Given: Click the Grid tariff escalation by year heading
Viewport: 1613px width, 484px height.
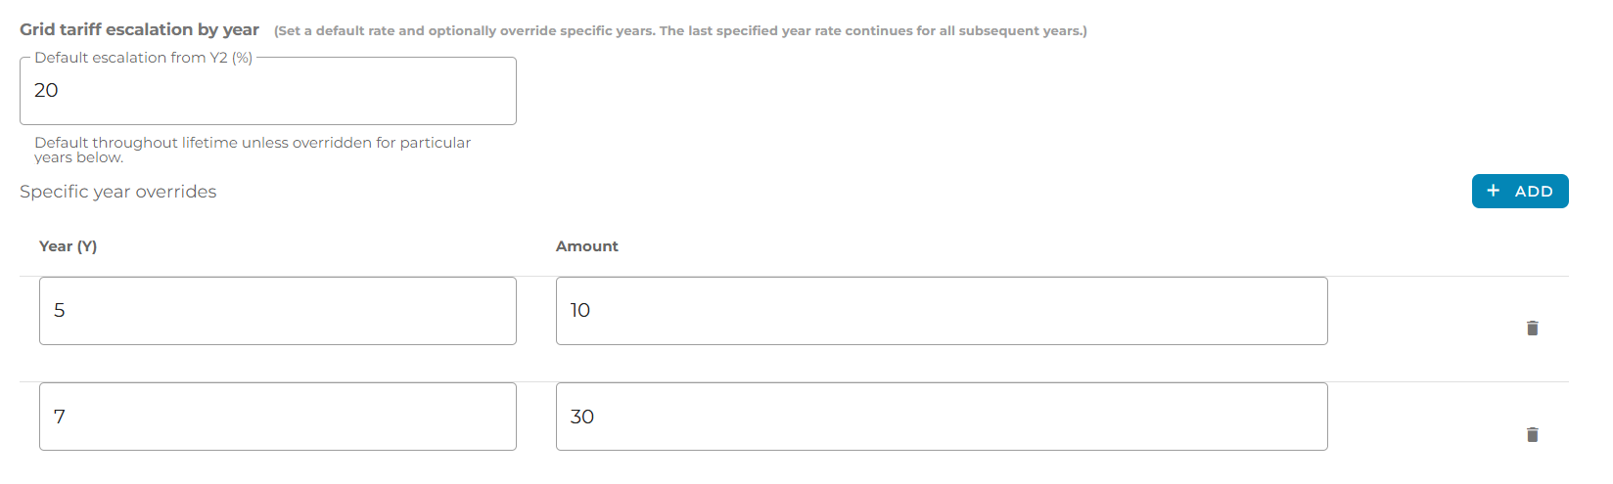Looking at the screenshot, I should [139, 29].
